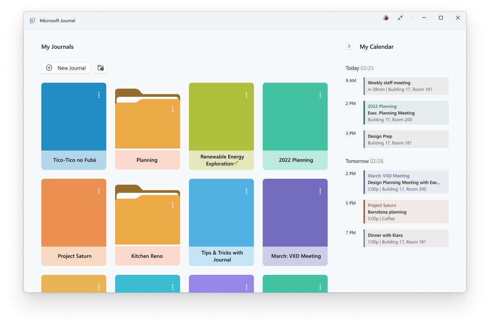Viewport: 490px width, 328px height.
Task: Select the Design Prep calendar event
Action: tap(406, 139)
